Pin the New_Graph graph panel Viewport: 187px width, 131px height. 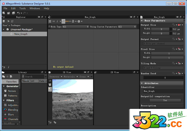131,17
